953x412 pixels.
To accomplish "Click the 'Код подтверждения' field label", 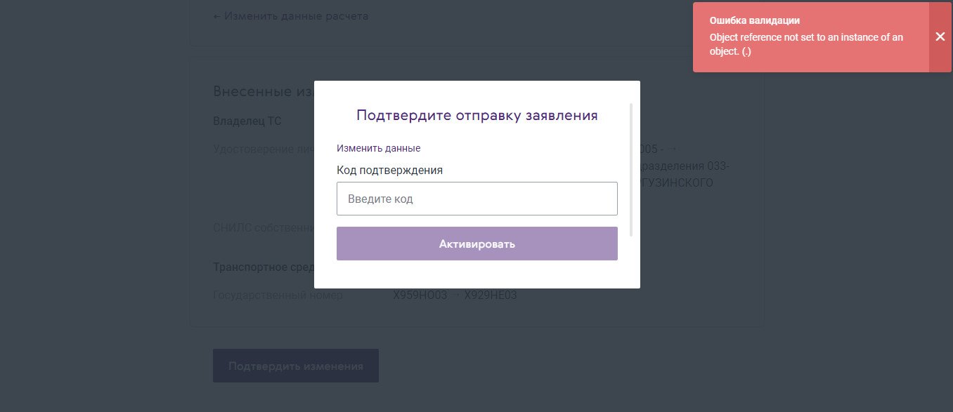I will pos(389,170).
